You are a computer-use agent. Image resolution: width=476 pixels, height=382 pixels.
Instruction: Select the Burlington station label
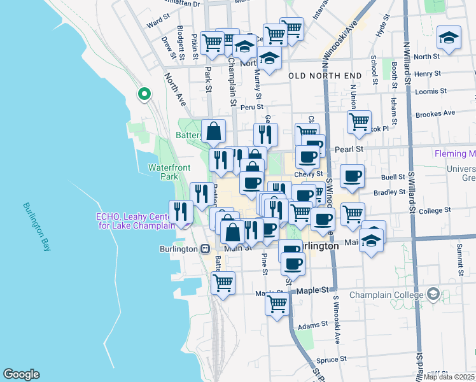coord(179,249)
